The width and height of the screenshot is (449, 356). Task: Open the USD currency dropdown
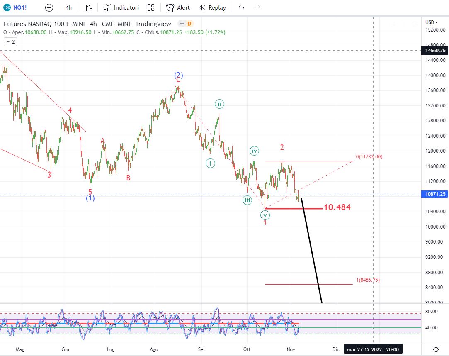click(432, 22)
